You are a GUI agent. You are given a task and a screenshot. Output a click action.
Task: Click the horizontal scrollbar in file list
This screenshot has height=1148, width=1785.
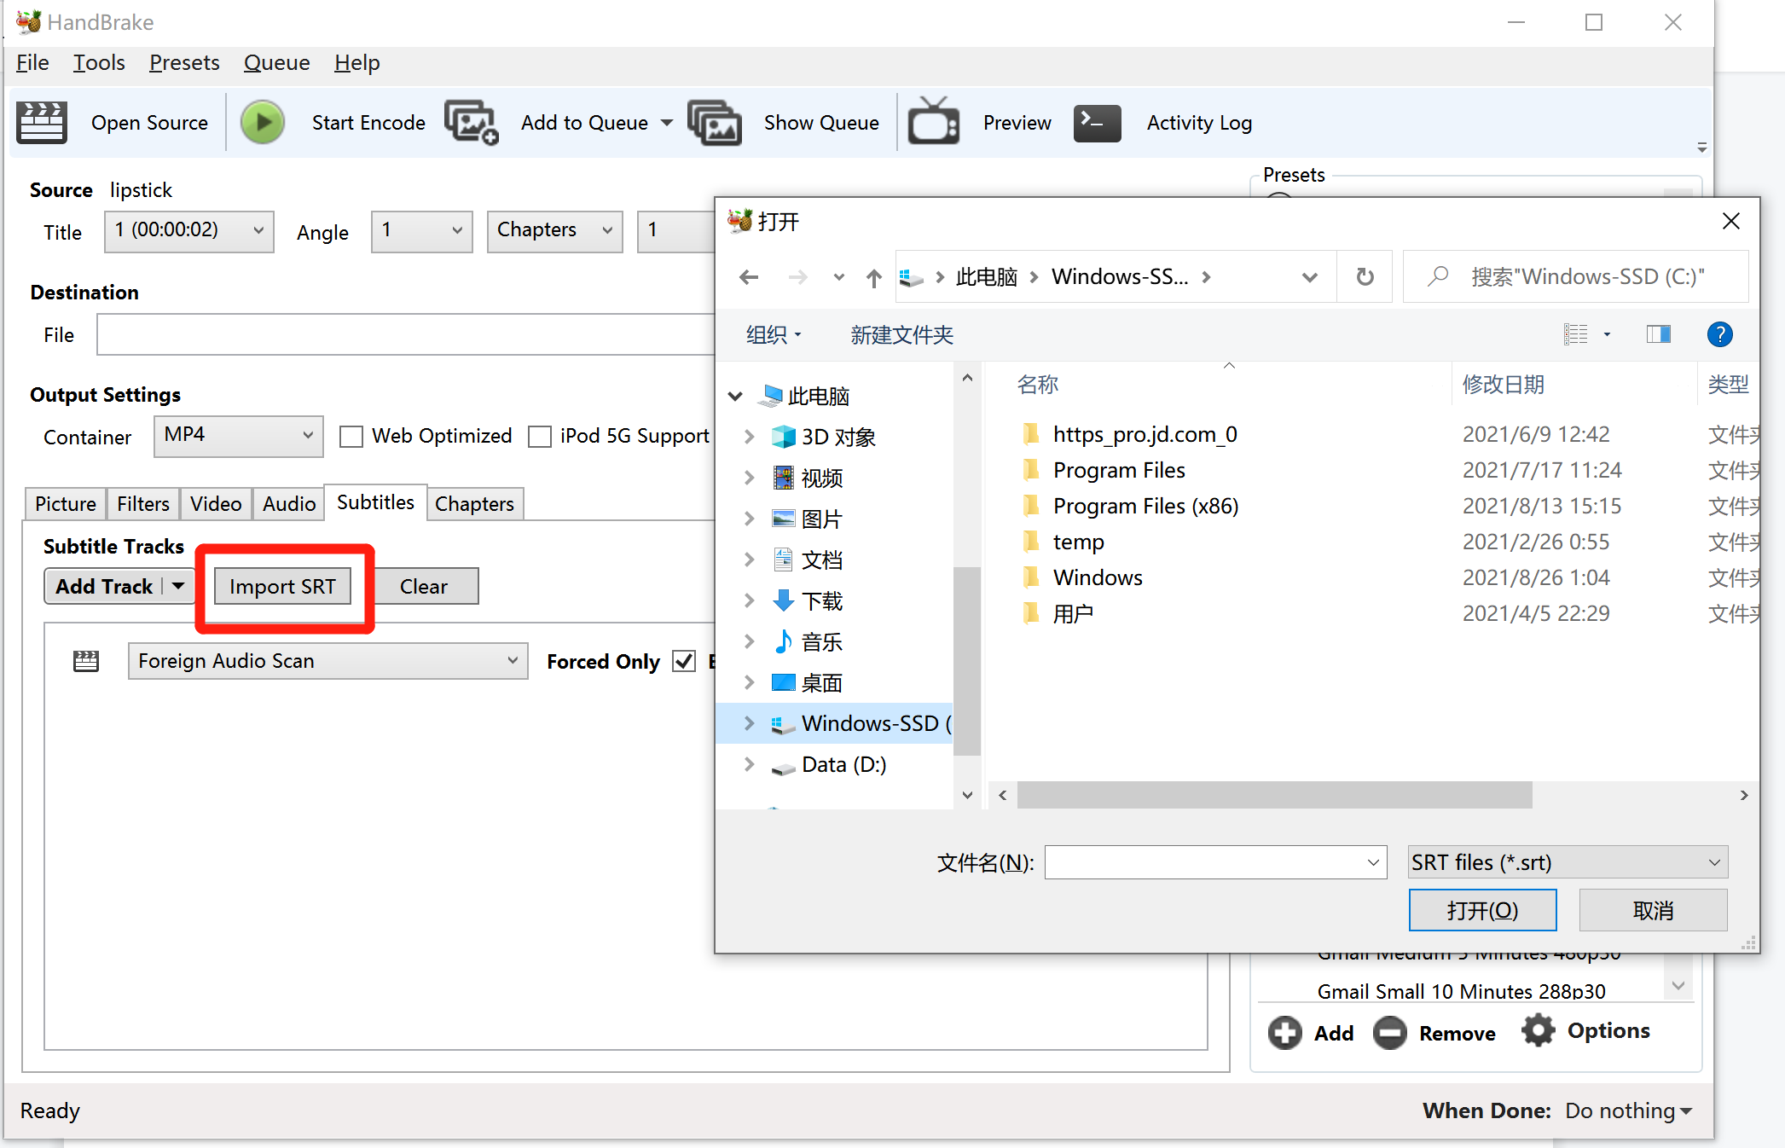[x=1274, y=795]
